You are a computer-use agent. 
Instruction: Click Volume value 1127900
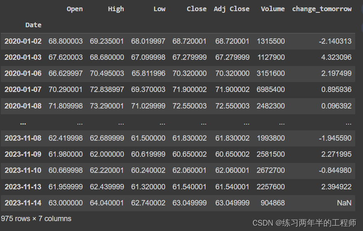pos(271,57)
